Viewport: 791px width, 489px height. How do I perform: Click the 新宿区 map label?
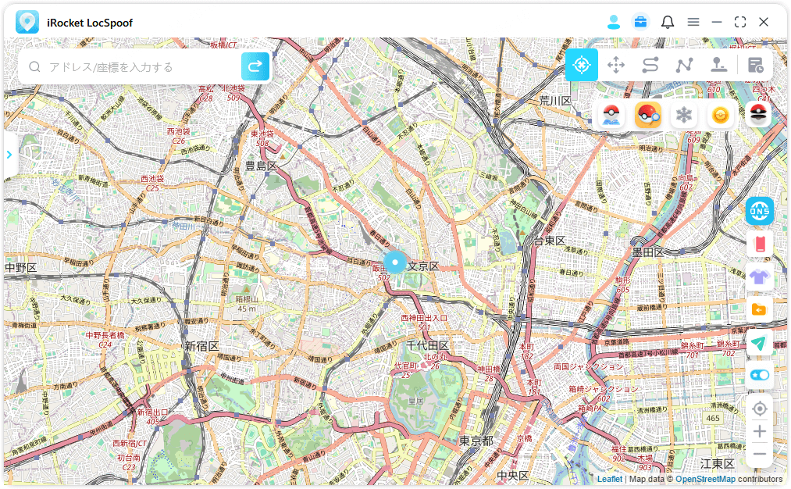coord(201,346)
